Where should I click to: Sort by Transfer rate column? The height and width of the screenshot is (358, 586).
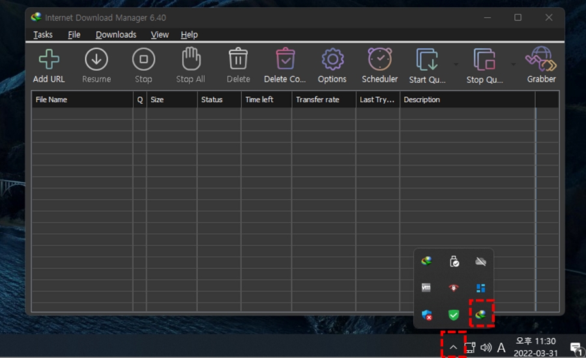pos(324,100)
